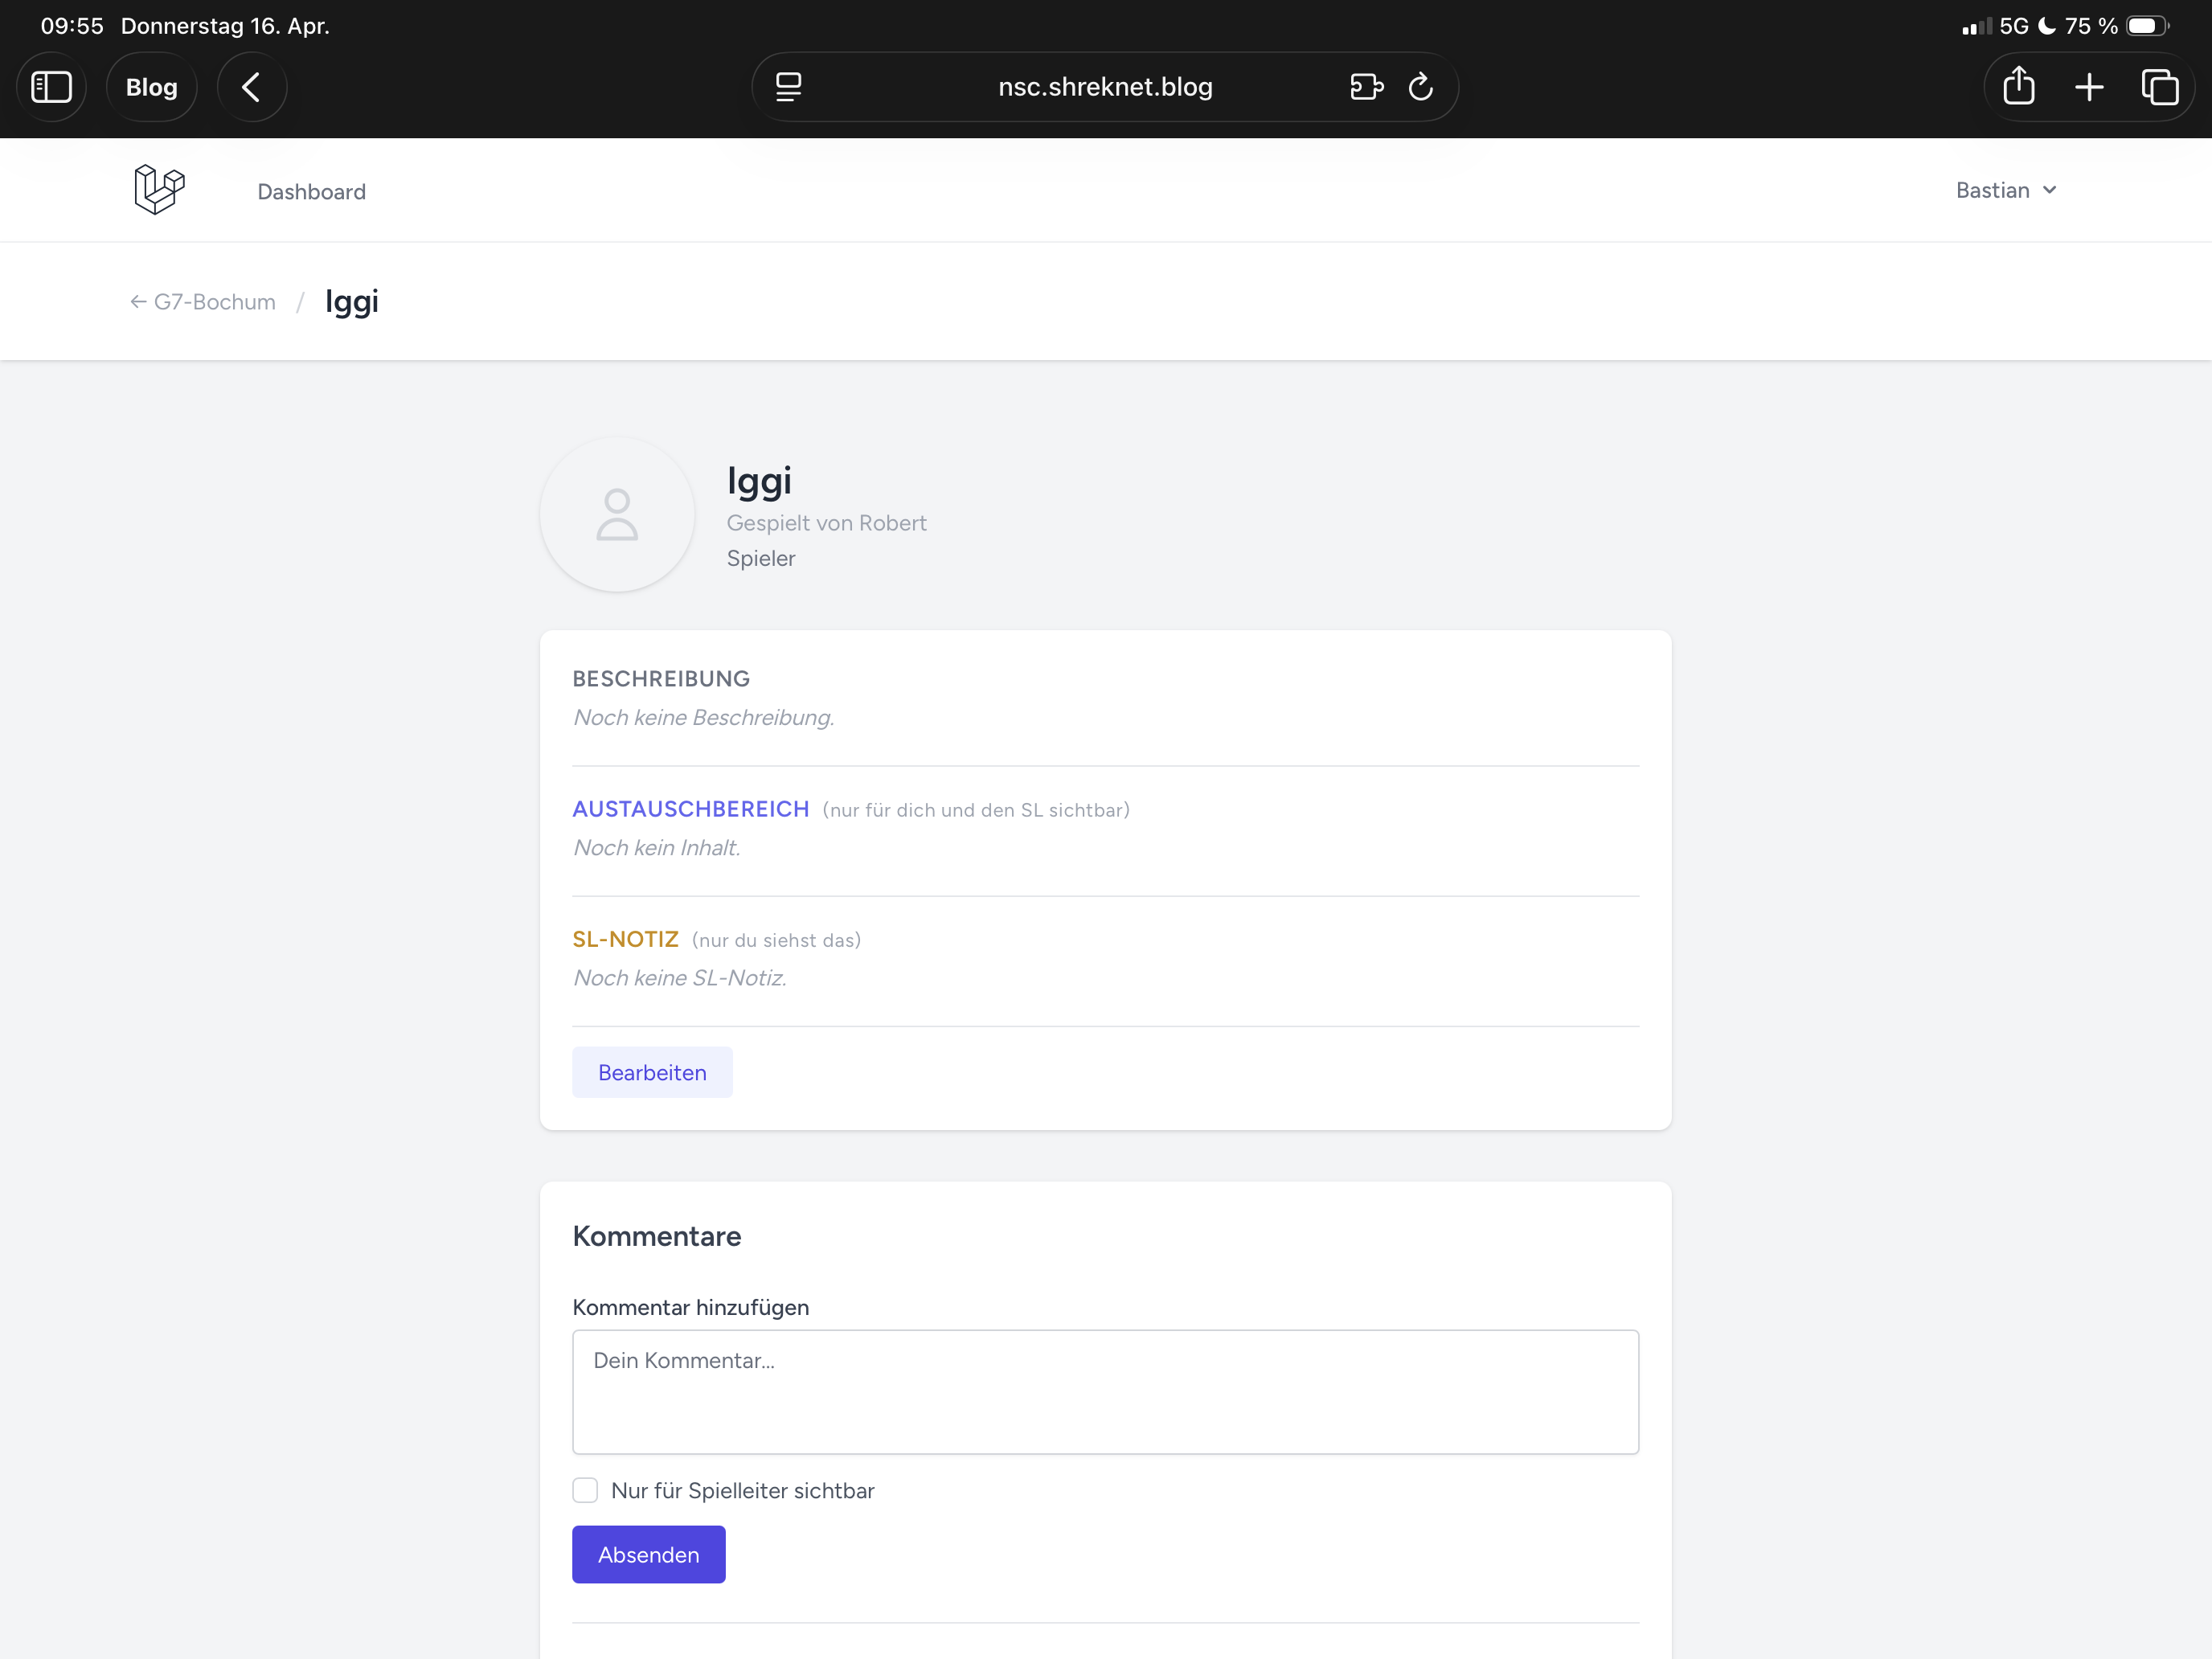Expand the Bastian user dropdown
This screenshot has width=2212, height=1659.
coord(2005,190)
